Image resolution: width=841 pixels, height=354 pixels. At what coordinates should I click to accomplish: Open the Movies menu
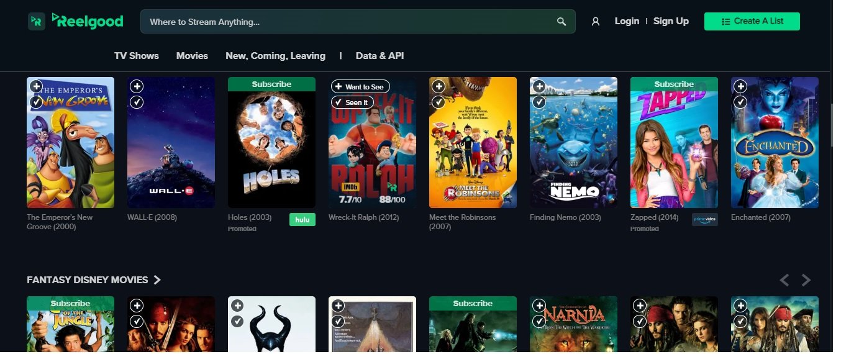click(x=192, y=56)
